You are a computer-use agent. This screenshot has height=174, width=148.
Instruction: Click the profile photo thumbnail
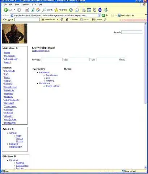pos(15,33)
